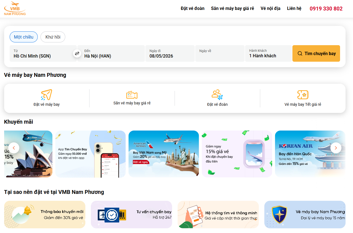Screen dimensions: 353x233
Task: Click the Săn vé máy bay giá rẻ shortcut label
Action: coord(132,103)
